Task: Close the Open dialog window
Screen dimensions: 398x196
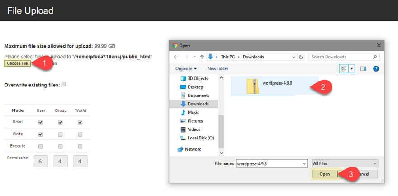Action: (379, 46)
